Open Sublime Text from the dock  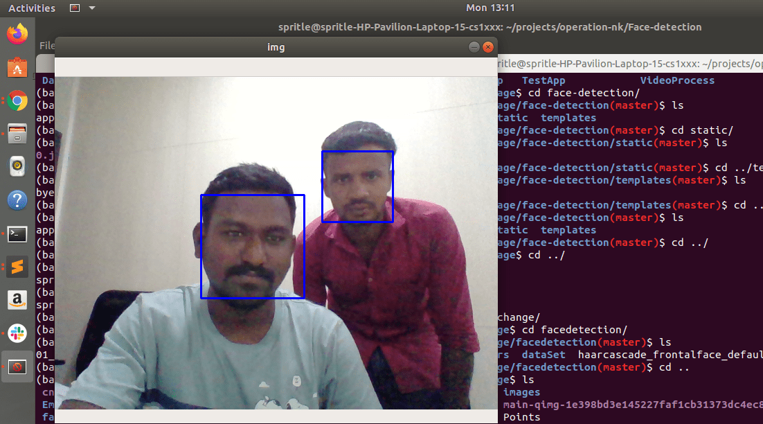coord(17,267)
